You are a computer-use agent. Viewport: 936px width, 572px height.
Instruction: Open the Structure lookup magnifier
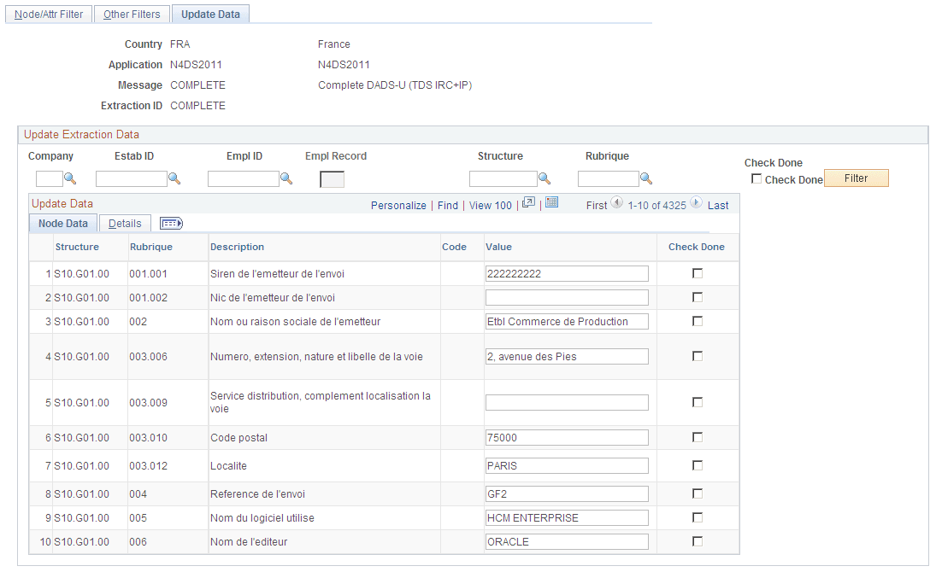pos(545,178)
